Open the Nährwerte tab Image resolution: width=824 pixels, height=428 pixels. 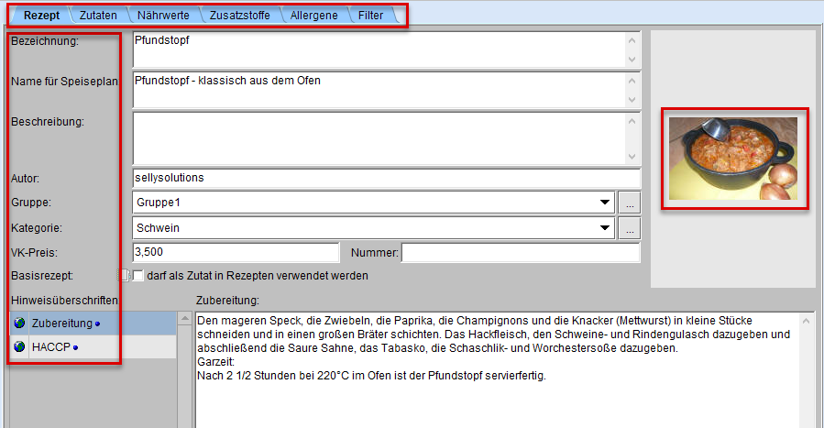pyautogui.click(x=163, y=16)
